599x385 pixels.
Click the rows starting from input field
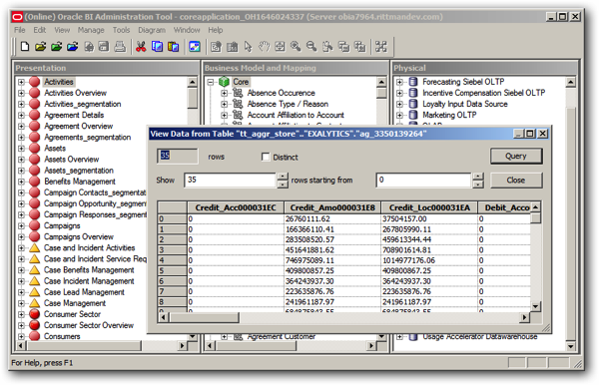coord(423,181)
